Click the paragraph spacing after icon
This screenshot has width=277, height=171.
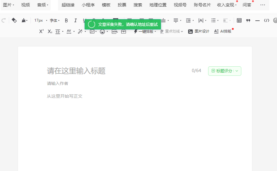(176, 20)
